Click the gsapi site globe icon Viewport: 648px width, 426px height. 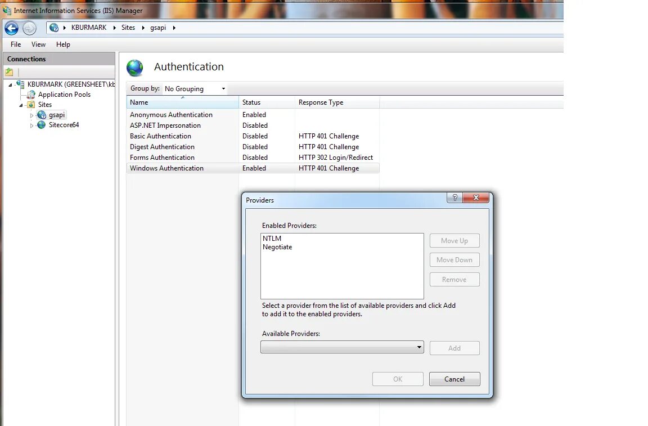click(42, 115)
